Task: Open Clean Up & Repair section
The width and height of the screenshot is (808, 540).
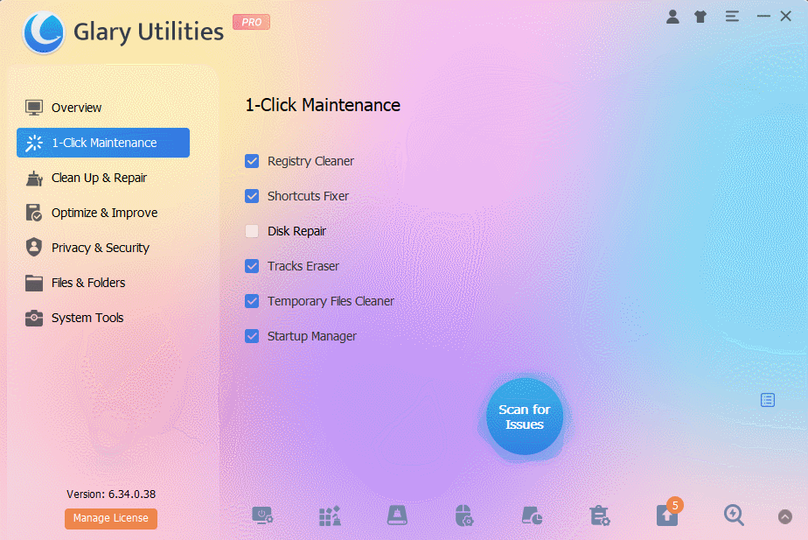Action: 103,178
